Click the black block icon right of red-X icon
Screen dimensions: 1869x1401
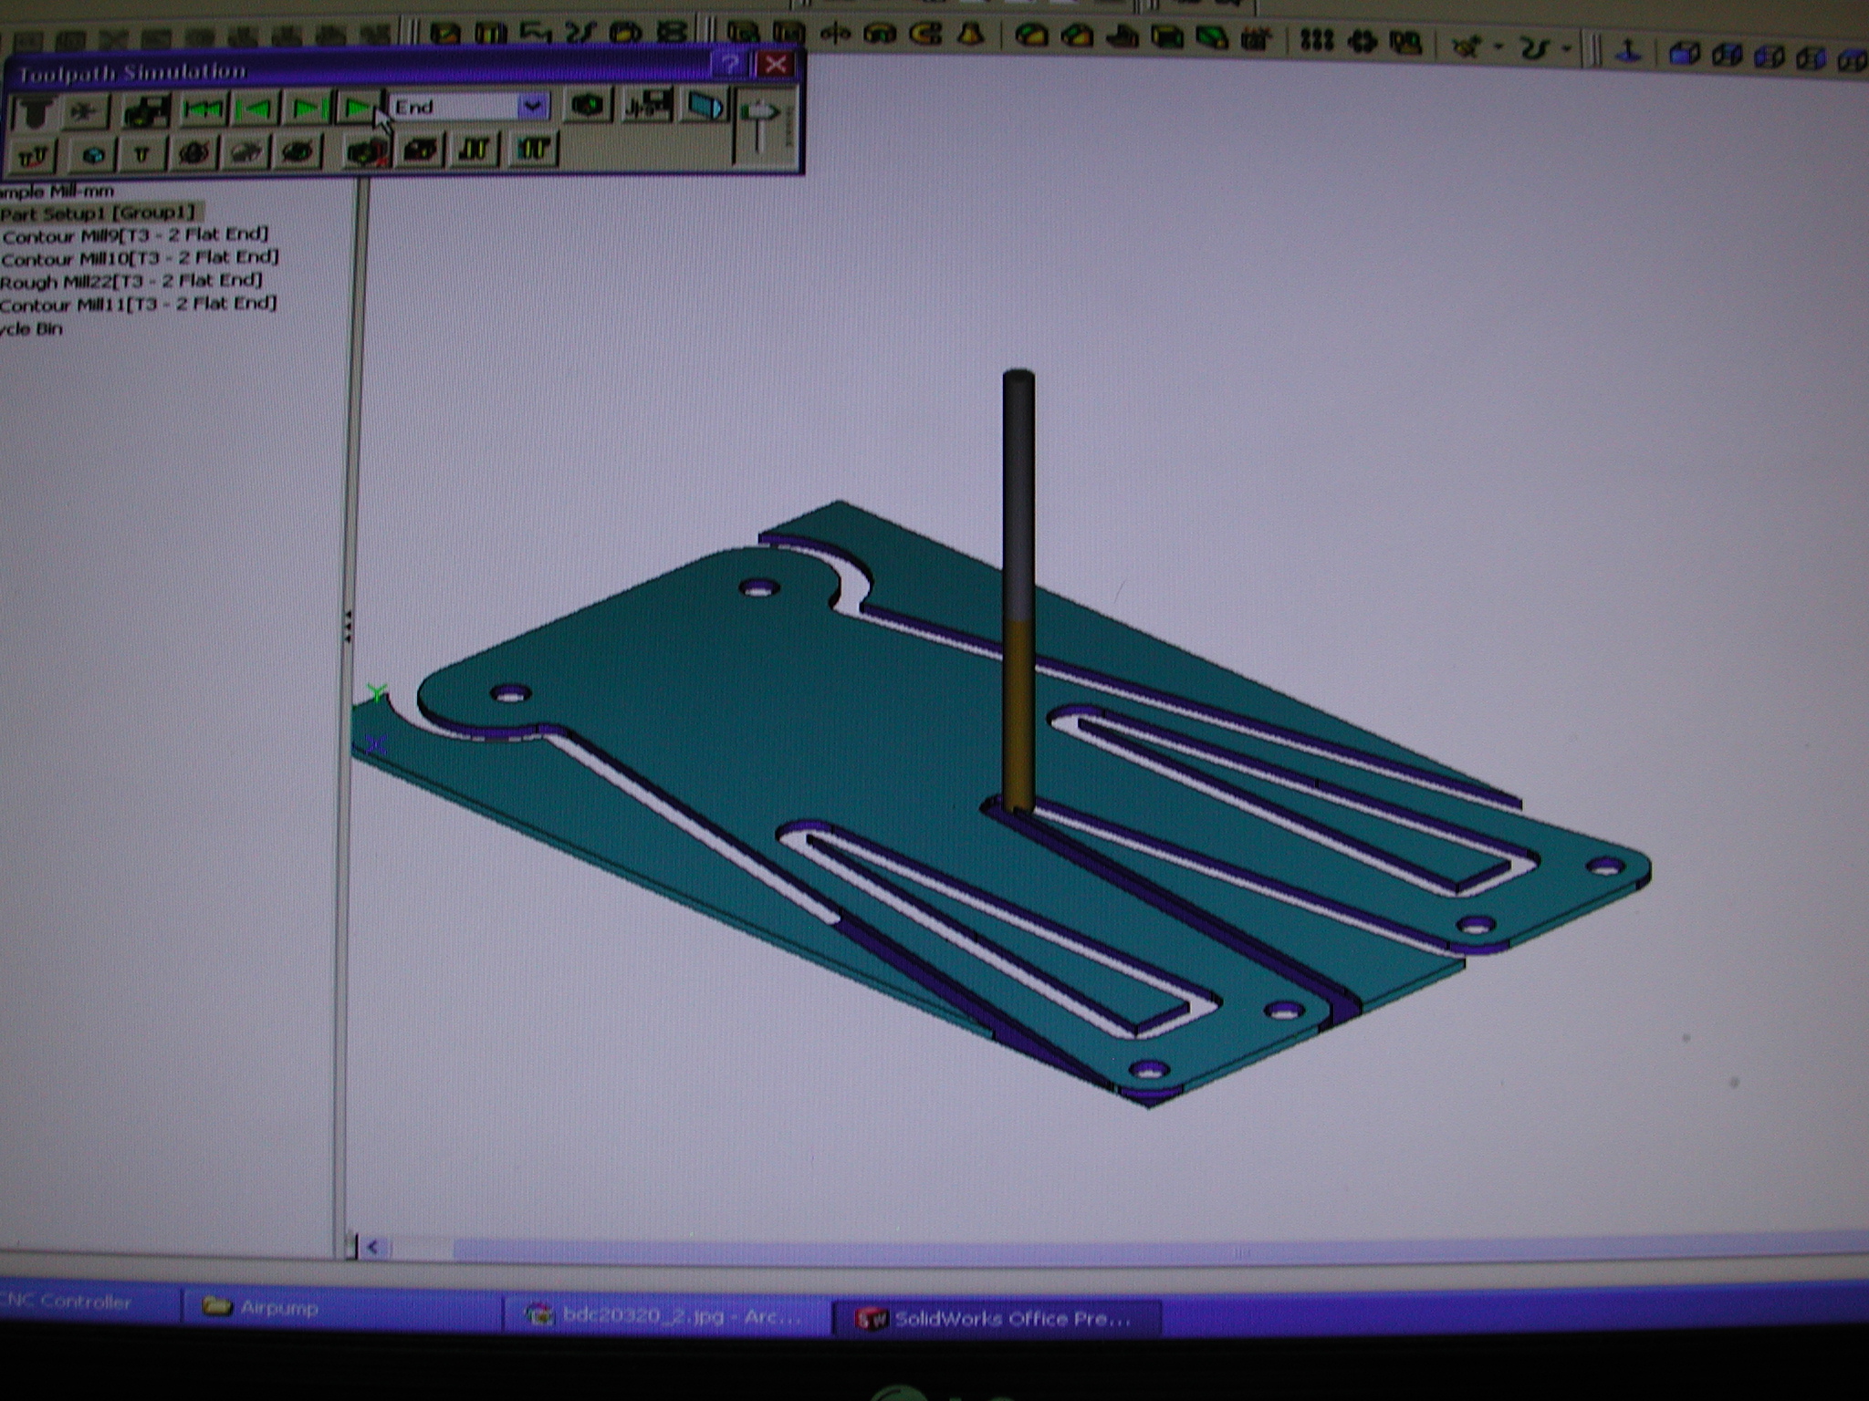[421, 150]
